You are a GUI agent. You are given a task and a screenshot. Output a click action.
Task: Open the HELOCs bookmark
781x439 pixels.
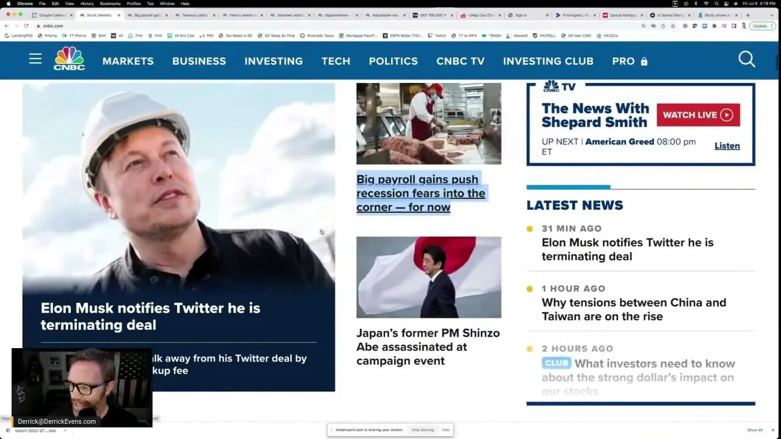pos(608,35)
